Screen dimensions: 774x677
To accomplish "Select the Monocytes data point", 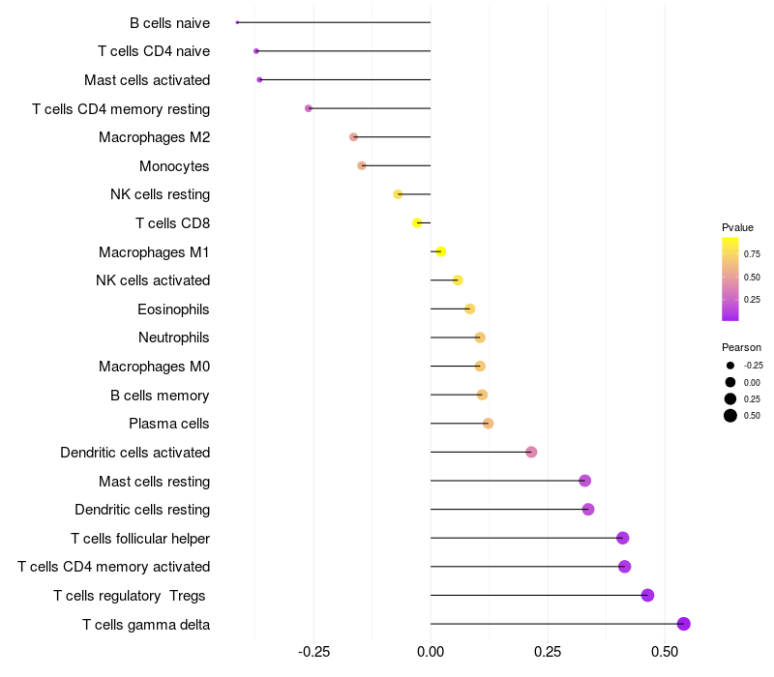I will click(x=362, y=165).
